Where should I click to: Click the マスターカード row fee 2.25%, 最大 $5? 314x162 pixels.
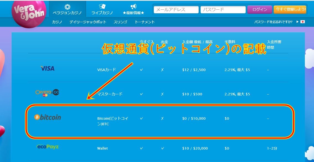pos(237,94)
